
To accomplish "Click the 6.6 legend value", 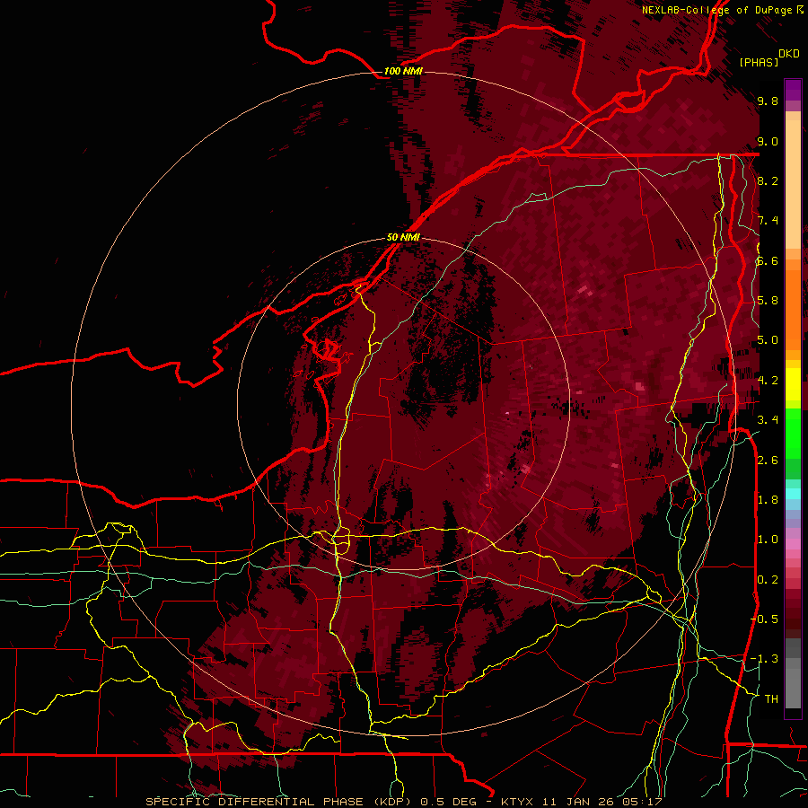I will pos(768,261).
